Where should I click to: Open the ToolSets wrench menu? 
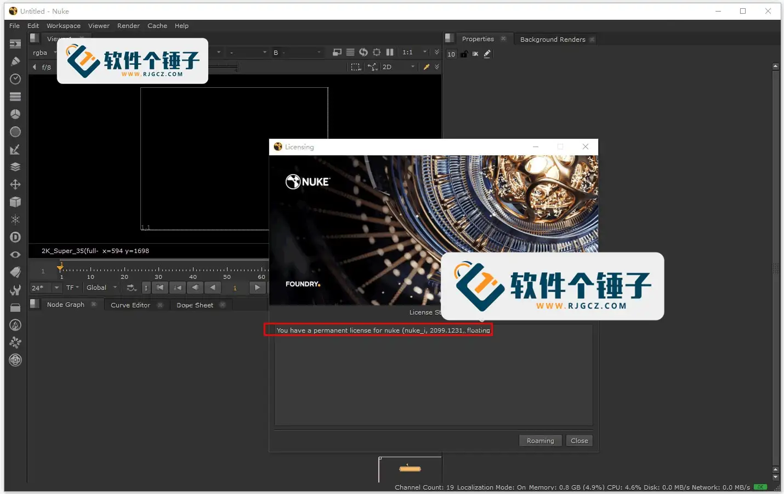coord(15,290)
